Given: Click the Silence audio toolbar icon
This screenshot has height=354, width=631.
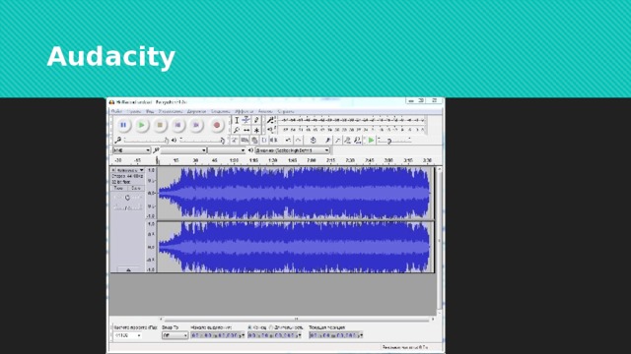Looking at the screenshot, I should [x=274, y=140].
